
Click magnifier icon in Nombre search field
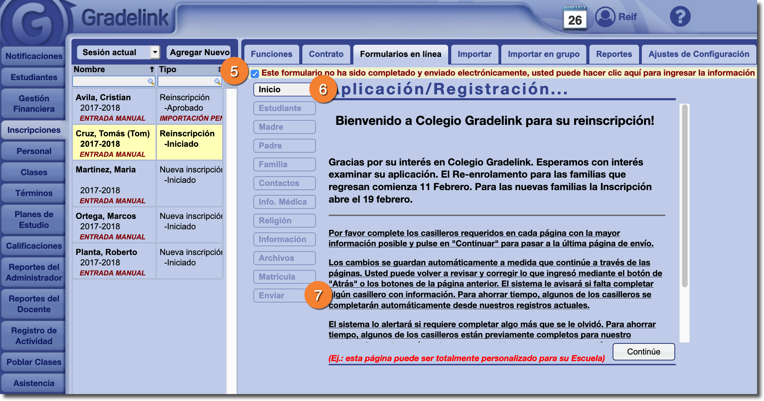click(151, 82)
